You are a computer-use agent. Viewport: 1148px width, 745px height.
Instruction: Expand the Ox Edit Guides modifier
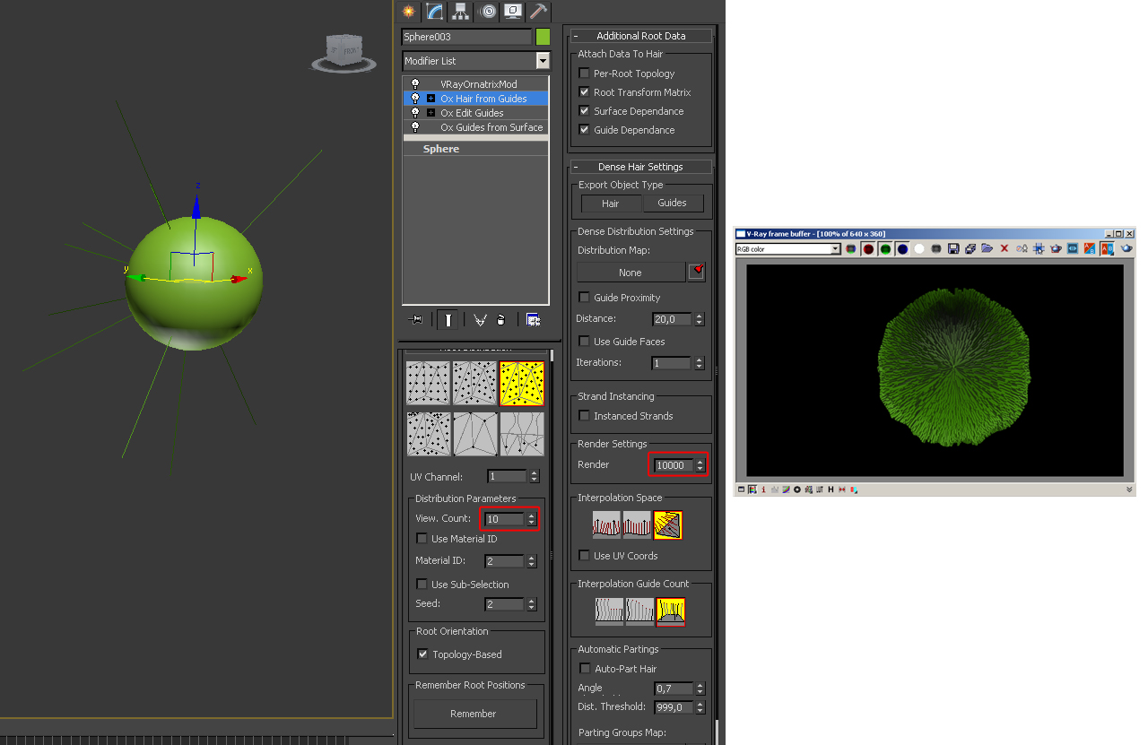point(430,113)
